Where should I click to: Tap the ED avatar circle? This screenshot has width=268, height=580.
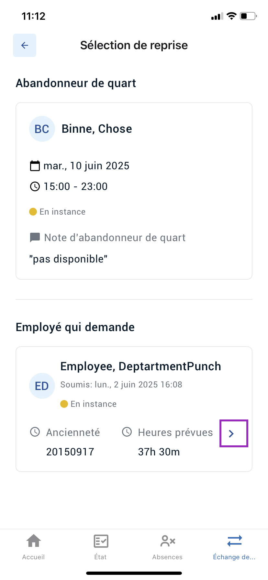42,386
